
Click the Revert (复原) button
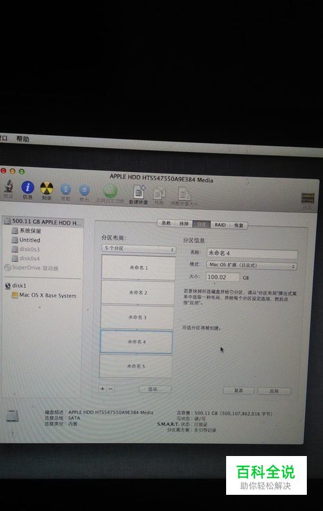coord(238,391)
